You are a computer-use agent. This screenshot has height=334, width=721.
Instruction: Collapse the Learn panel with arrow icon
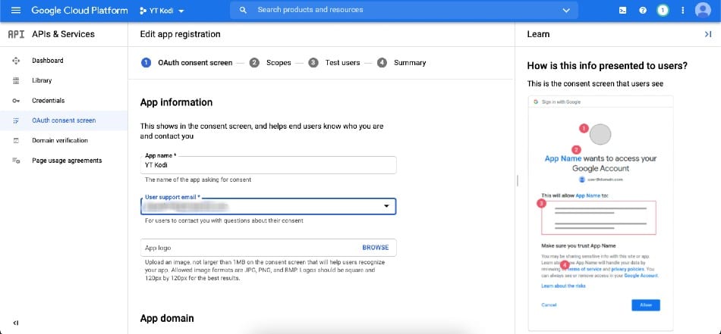point(708,34)
